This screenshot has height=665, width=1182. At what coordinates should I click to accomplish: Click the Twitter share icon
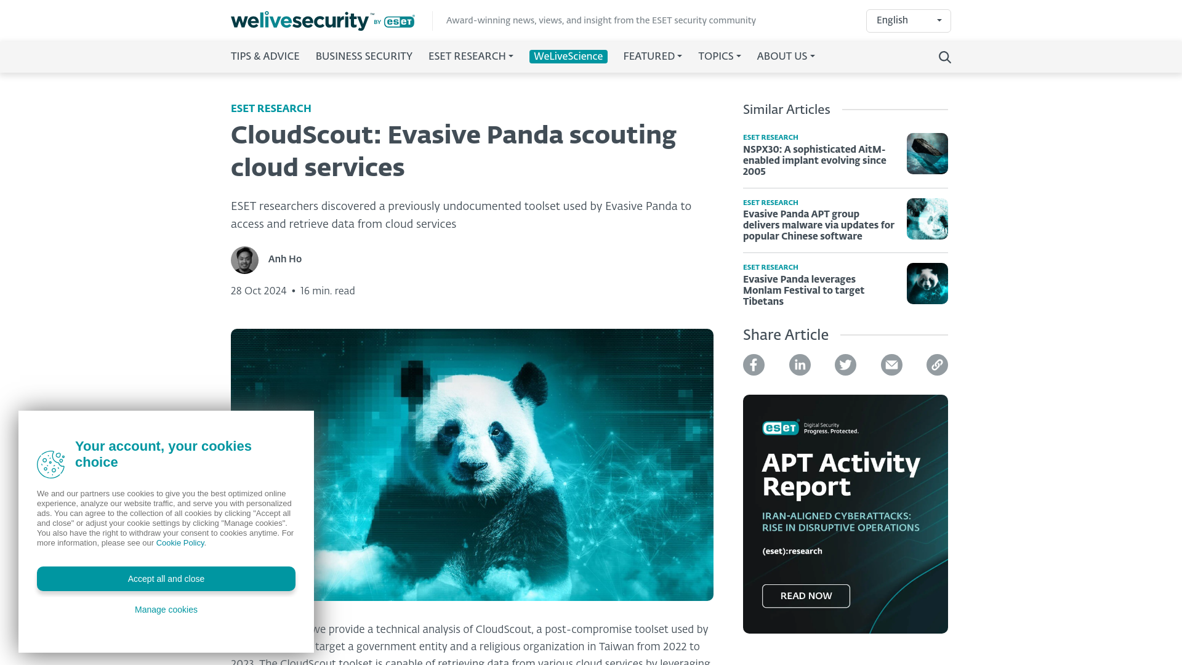pos(845,365)
